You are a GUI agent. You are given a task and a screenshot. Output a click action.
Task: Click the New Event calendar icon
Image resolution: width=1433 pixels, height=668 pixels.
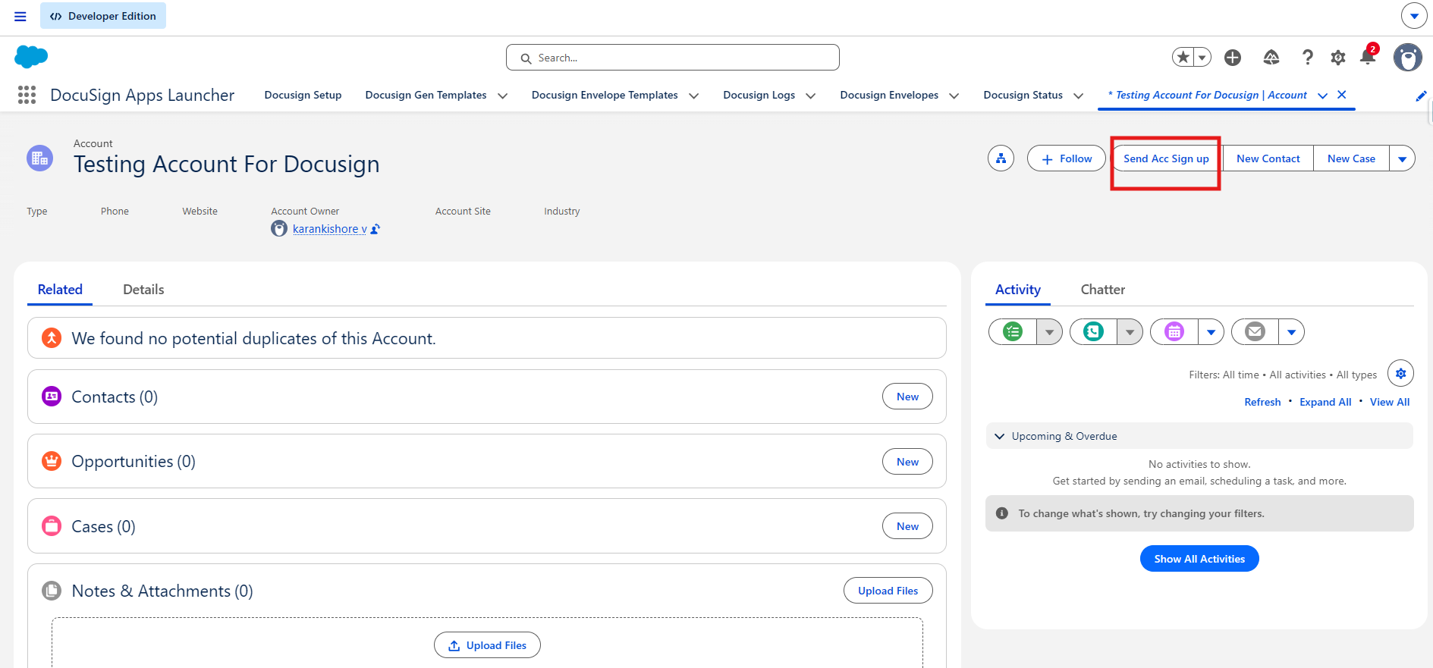[1174, 331]
